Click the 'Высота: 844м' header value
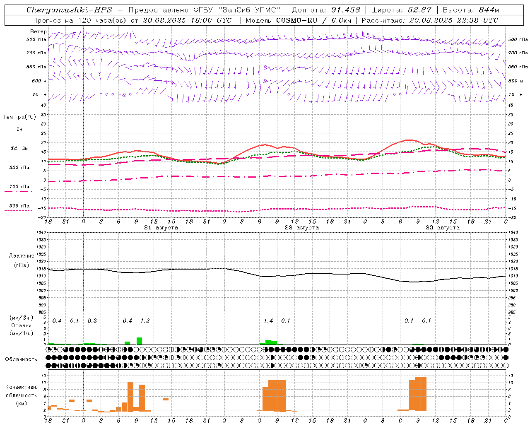The height and width of the screenshot is (424, 530). (x=471, y=10)
